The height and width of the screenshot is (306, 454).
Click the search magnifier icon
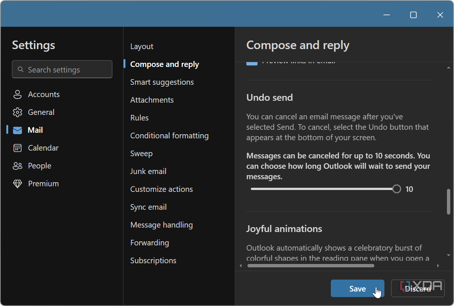(x=21, y=70)
